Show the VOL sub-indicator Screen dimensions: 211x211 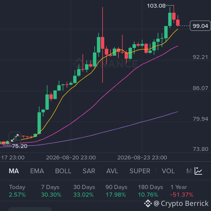168,171
